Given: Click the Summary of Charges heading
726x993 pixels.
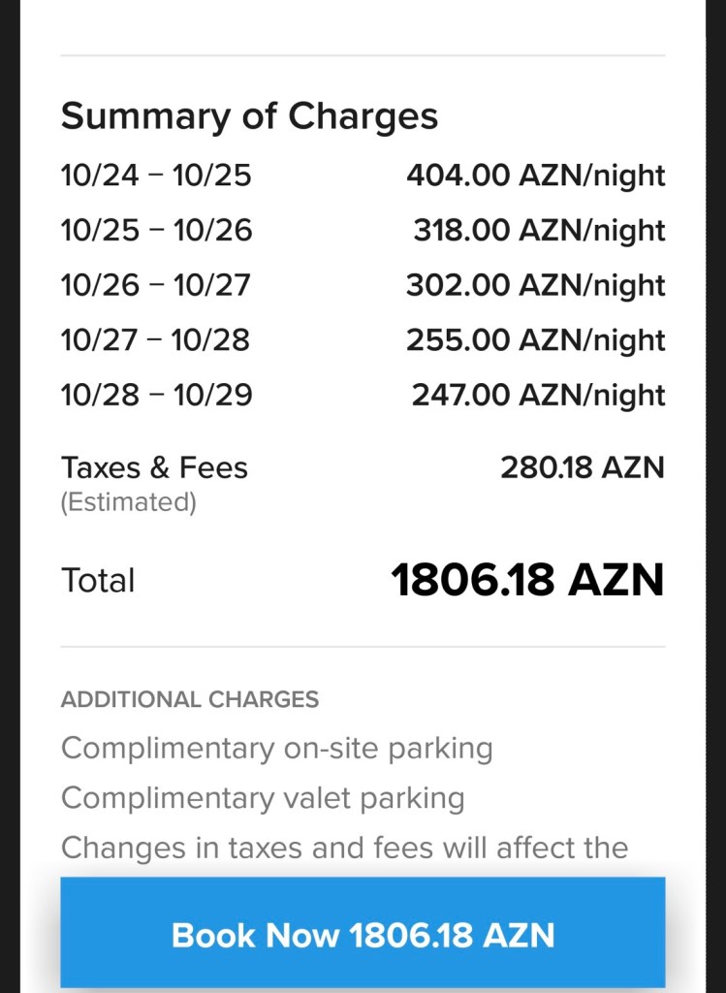Looking at the screenshot, I should click(249, 116).
